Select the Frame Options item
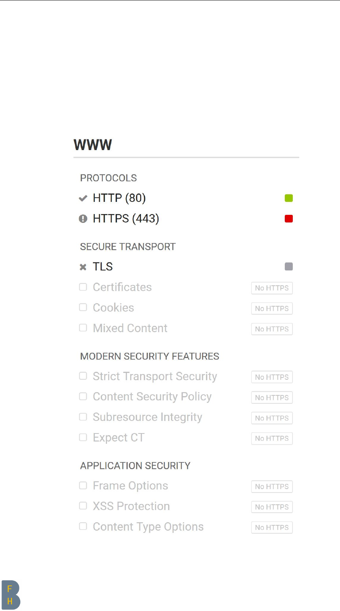 pyautogui.click(x=130, y=486)
